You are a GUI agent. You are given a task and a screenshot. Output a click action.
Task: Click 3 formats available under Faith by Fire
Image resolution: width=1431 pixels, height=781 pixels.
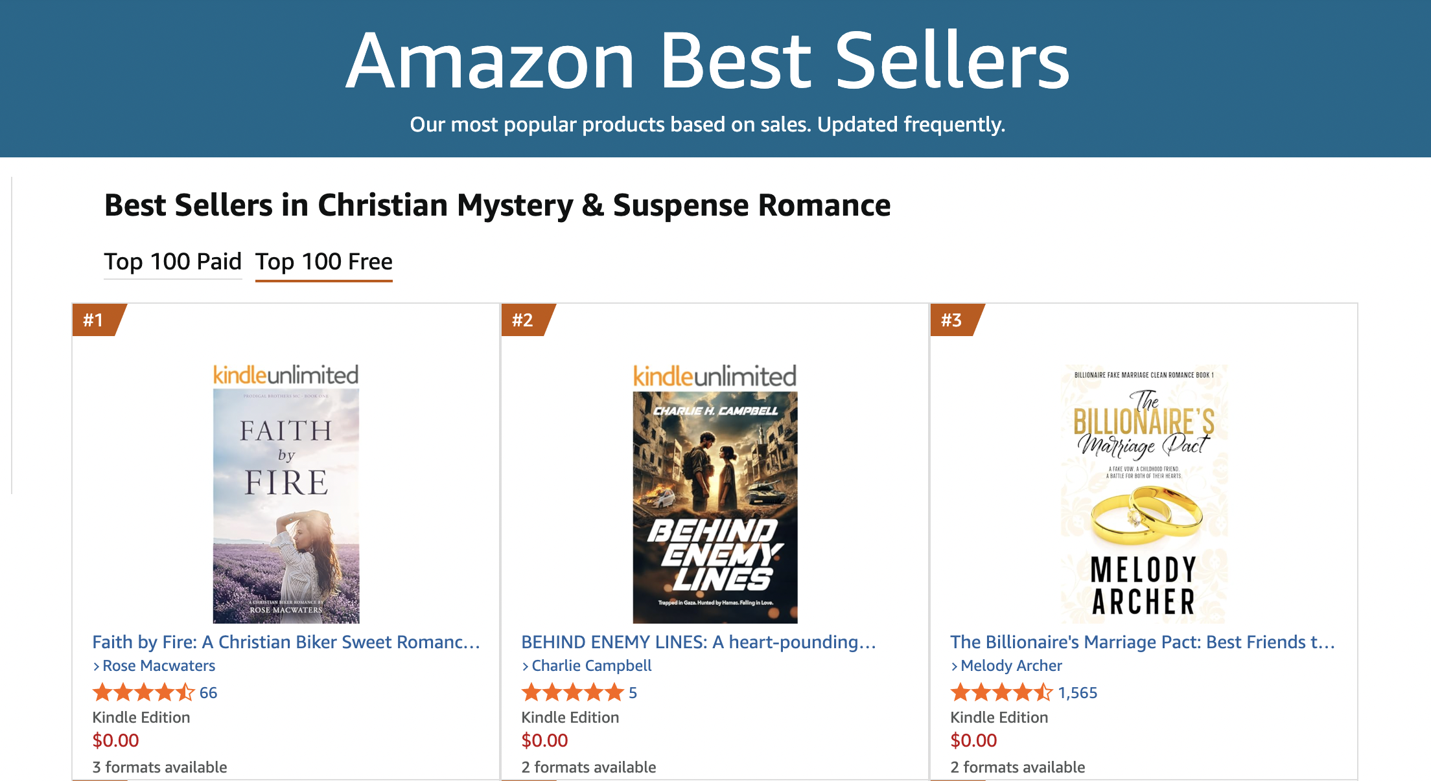pyautogui.click(x=159, y=767)
